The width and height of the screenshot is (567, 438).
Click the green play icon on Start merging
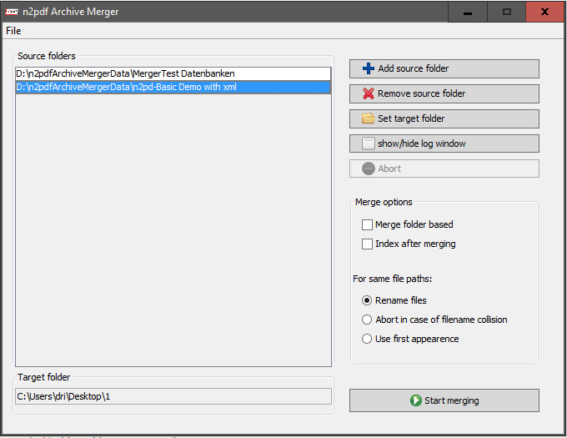(416, 400)
